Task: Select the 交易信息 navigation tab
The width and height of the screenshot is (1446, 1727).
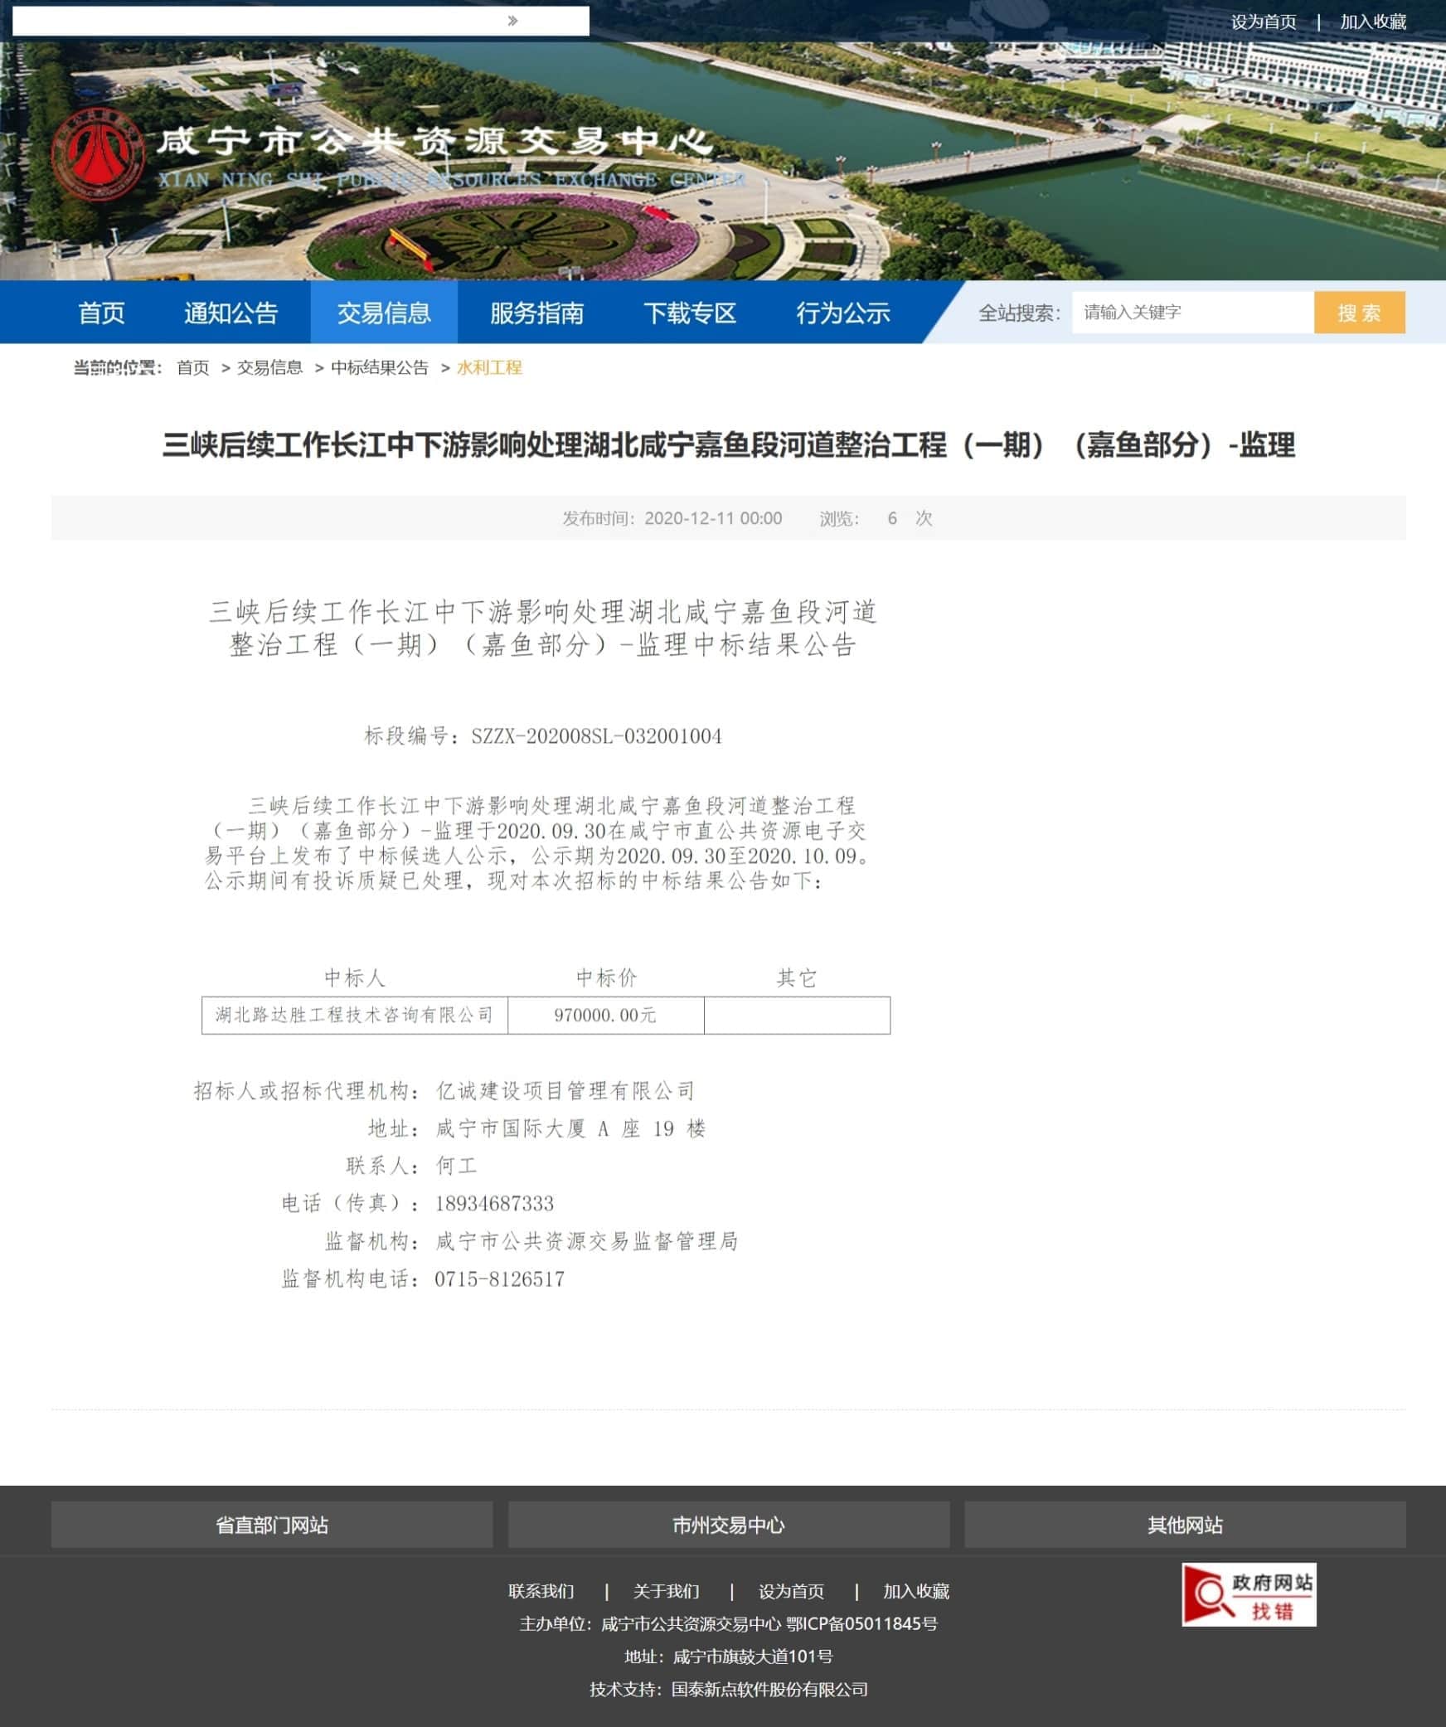Action: click(383, 313)
